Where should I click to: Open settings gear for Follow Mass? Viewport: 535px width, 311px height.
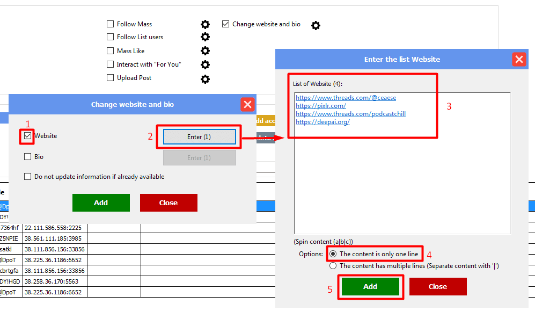pyautogui.click(x=205, y=24)
